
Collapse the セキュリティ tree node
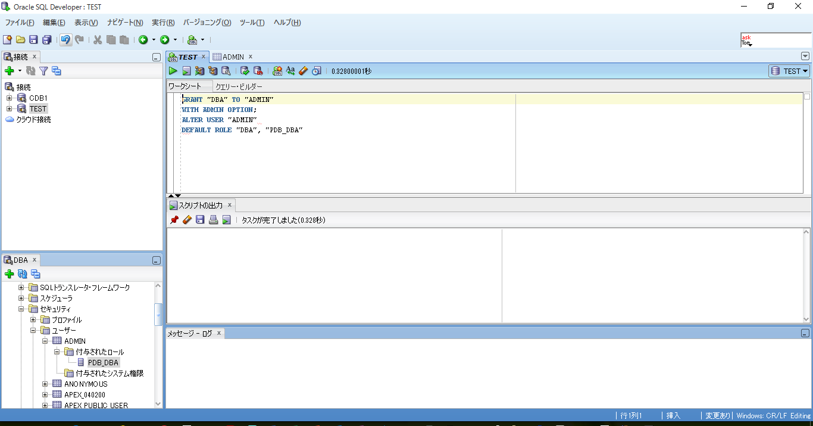point(21,309)
